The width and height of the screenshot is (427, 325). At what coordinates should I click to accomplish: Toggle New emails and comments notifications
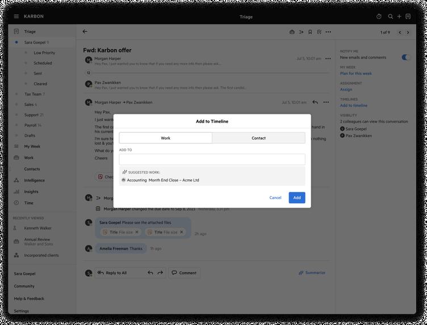point(405,57)
